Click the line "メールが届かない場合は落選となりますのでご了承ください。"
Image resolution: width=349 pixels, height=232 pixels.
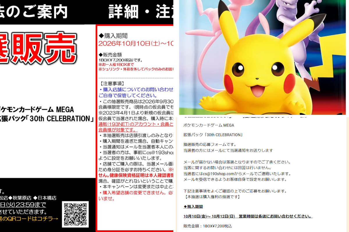237,162
